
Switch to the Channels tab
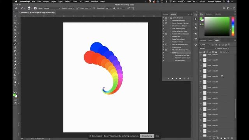click(x=203, y=40)
